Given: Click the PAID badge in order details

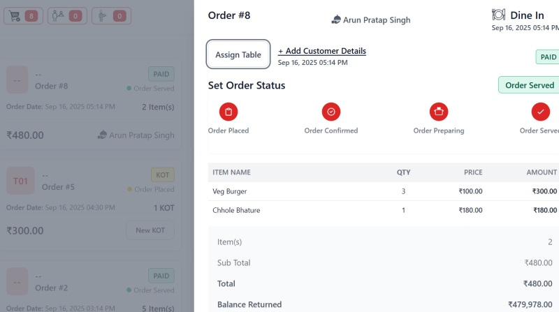Looking at the screenshot, I should 547,57.
